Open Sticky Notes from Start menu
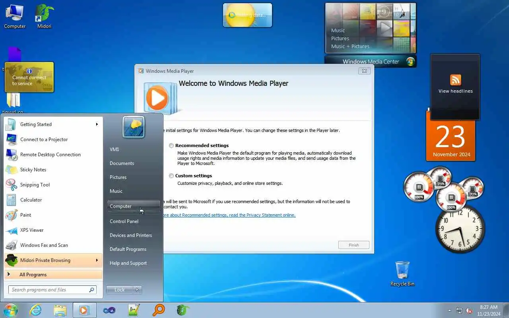Image resolution: width=509 pixels, height=318 pixels. click(x=53, y=170)
